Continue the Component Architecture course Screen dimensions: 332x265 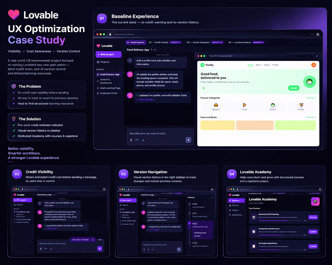[313, 232]
